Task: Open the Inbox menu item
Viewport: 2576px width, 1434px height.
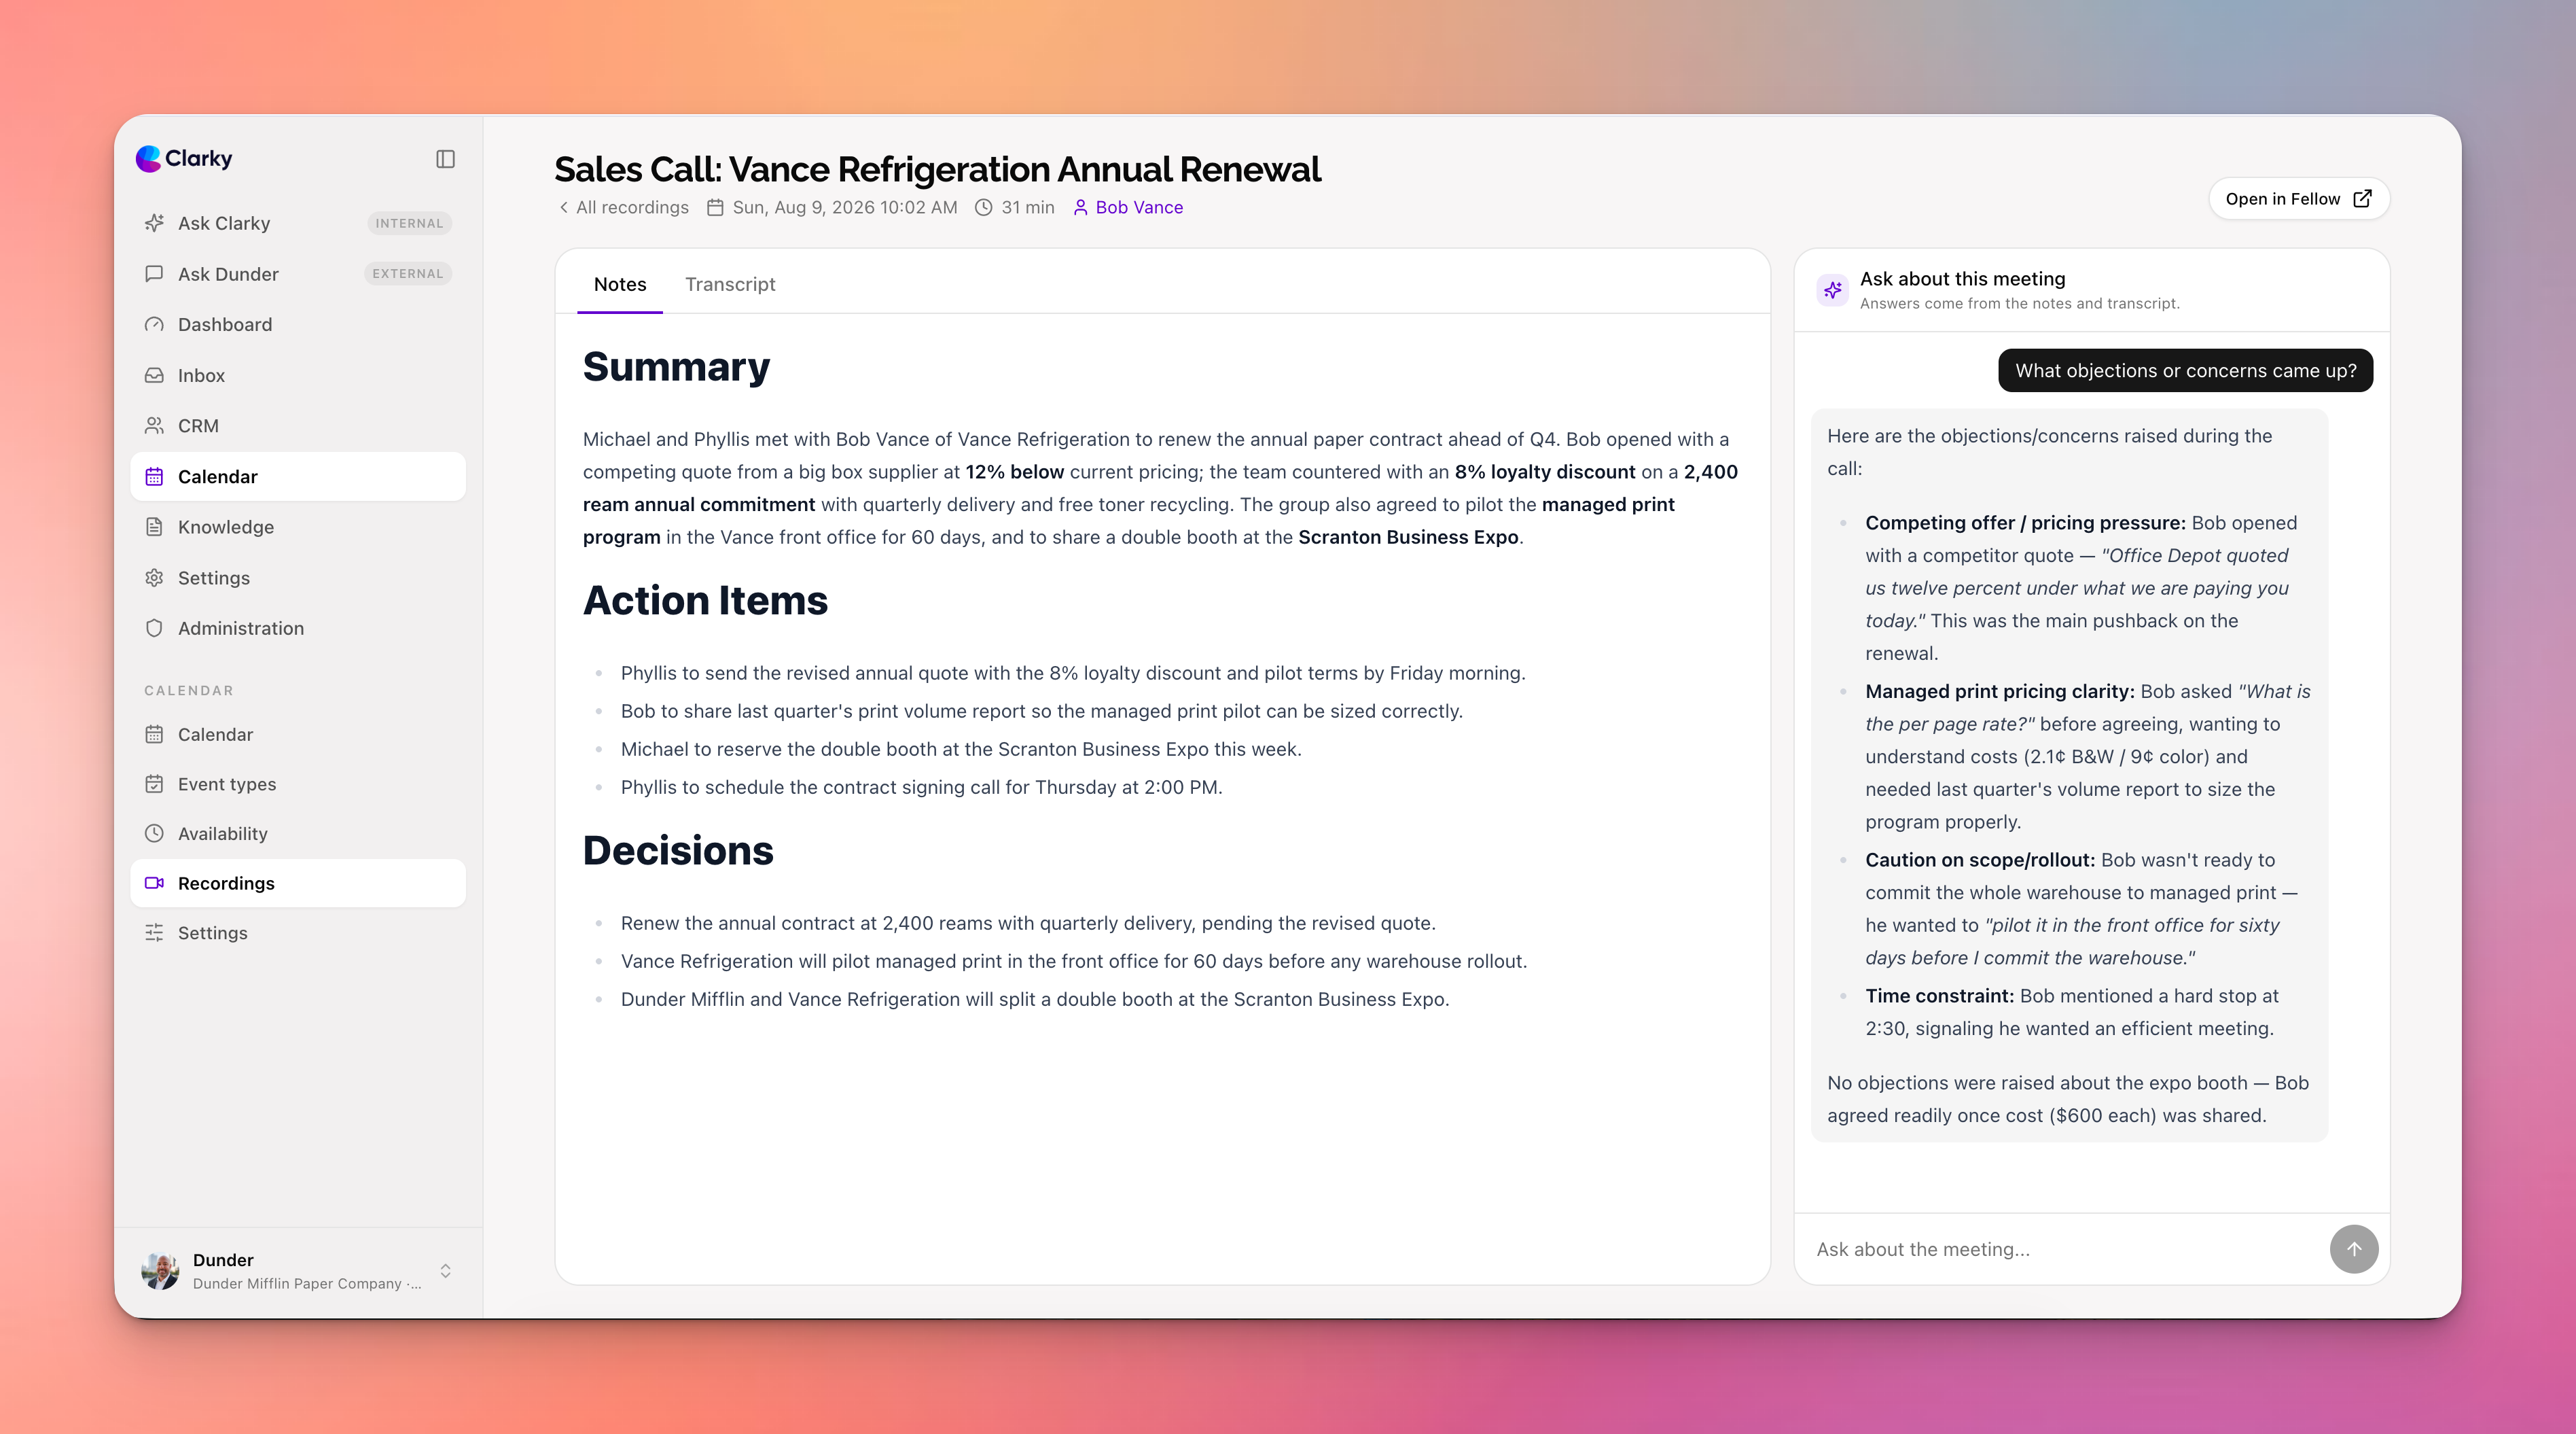Action: 298,375
